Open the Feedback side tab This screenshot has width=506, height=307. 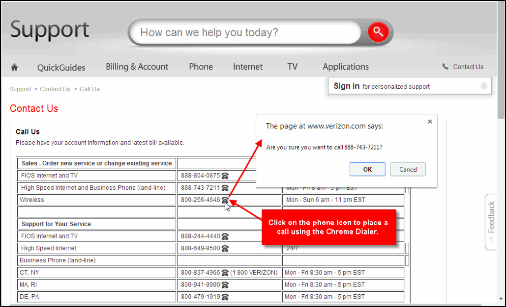coord(491,222)
